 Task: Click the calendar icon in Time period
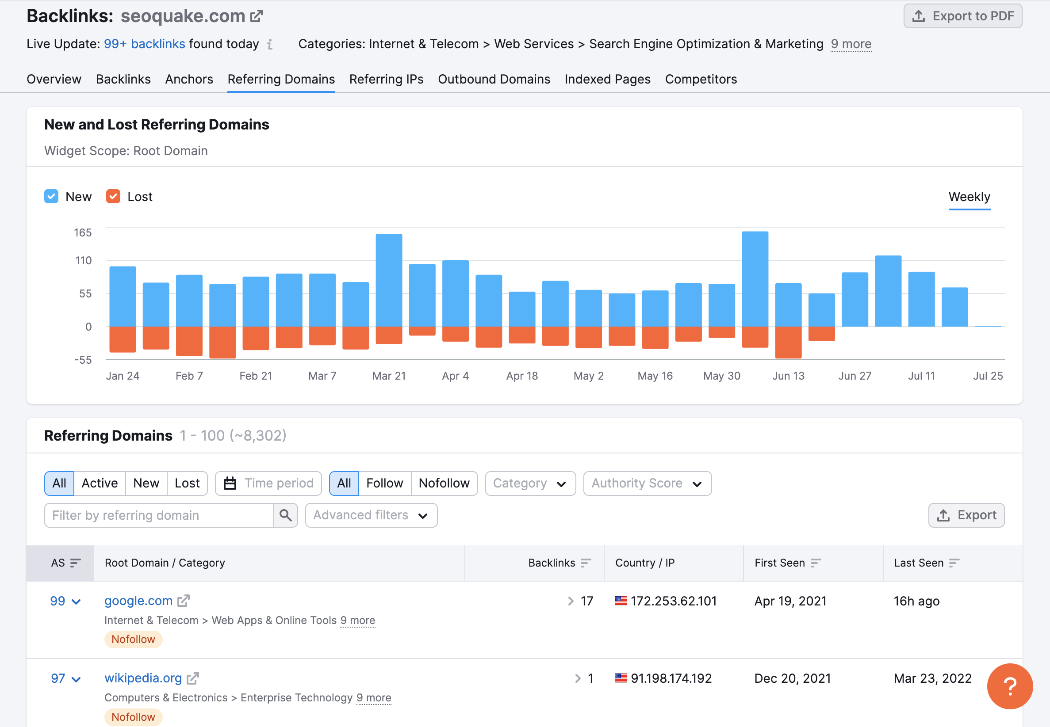pos(230,483)
